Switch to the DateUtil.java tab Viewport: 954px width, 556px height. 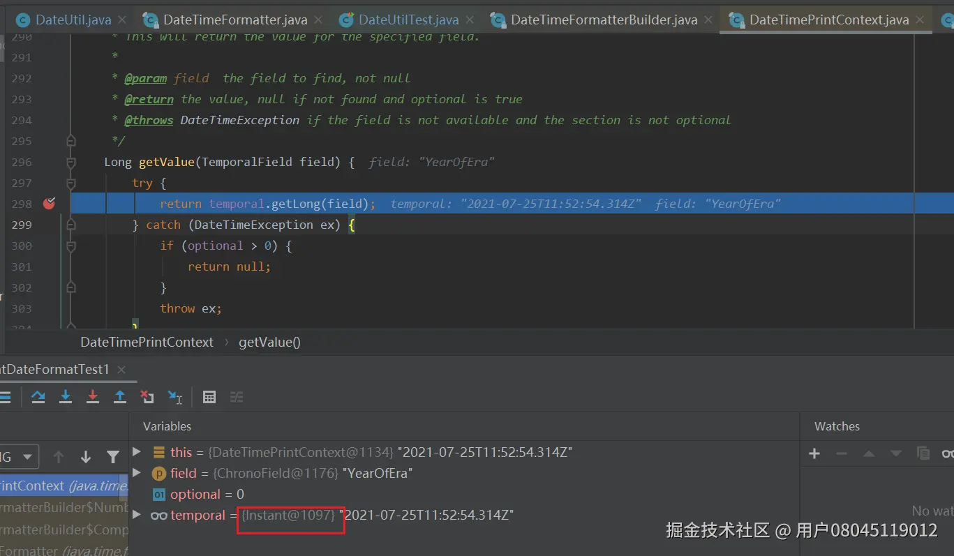point(73,20)
